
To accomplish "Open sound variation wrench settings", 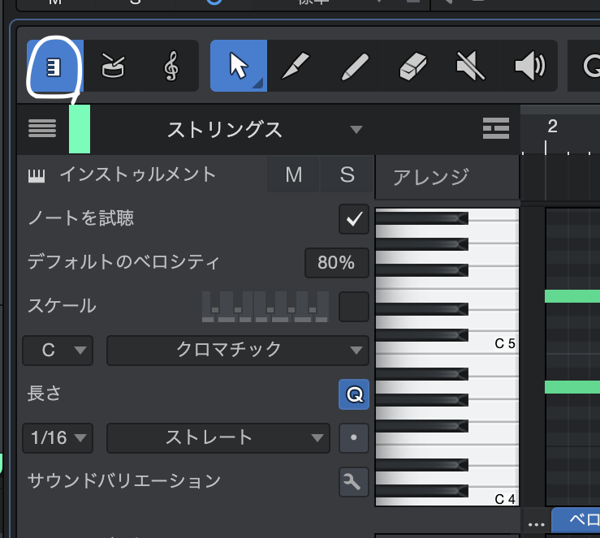I will pyautogui.click(x=353, y=482).
